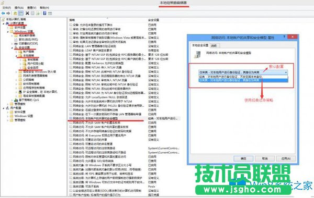The width and height of the screenshot is (314, 198).
Task: Select policy 网络访问: 将 Everyone 权限应用于匿名用户
Action: 99,135
